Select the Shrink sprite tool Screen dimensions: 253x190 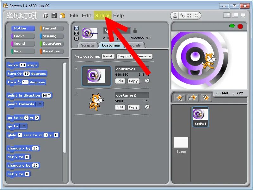tap(196, 16)
